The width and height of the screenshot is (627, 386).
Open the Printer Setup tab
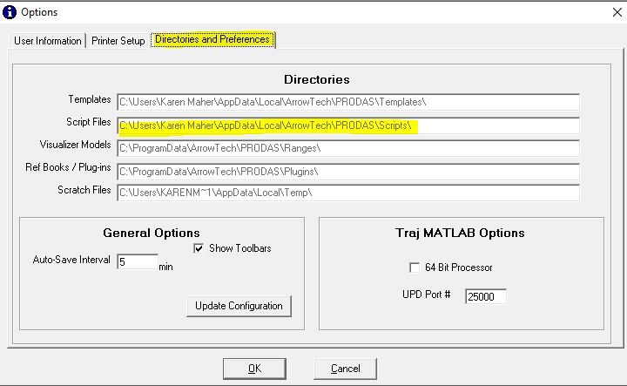(118, 41)
